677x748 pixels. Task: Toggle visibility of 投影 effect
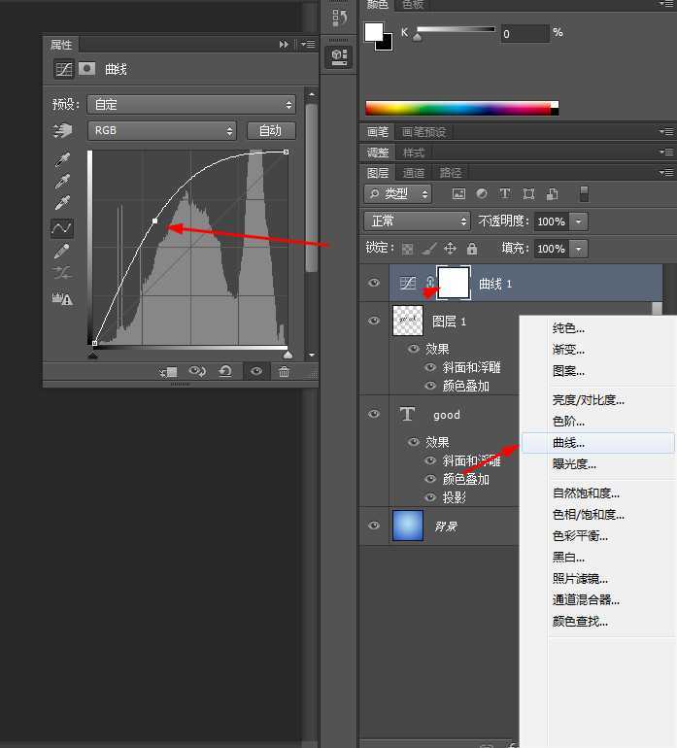tap(431, 497)
